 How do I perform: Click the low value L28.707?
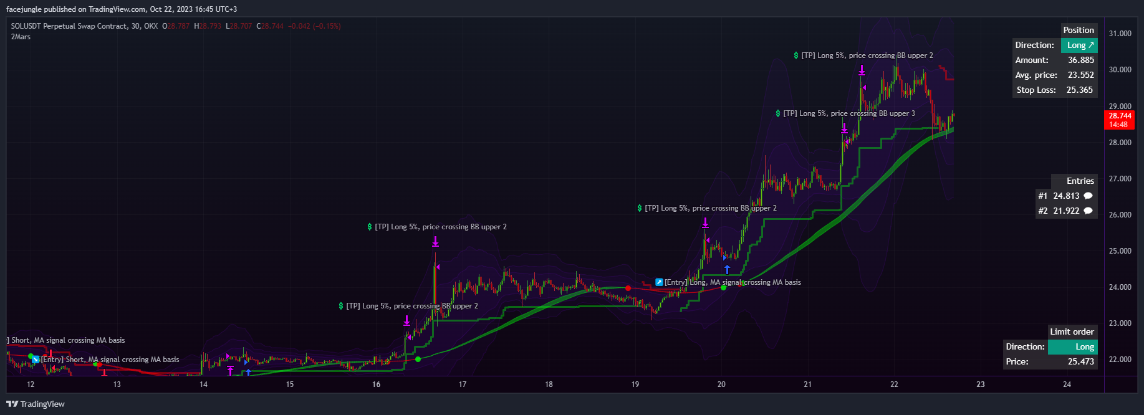tap(239, 26)
